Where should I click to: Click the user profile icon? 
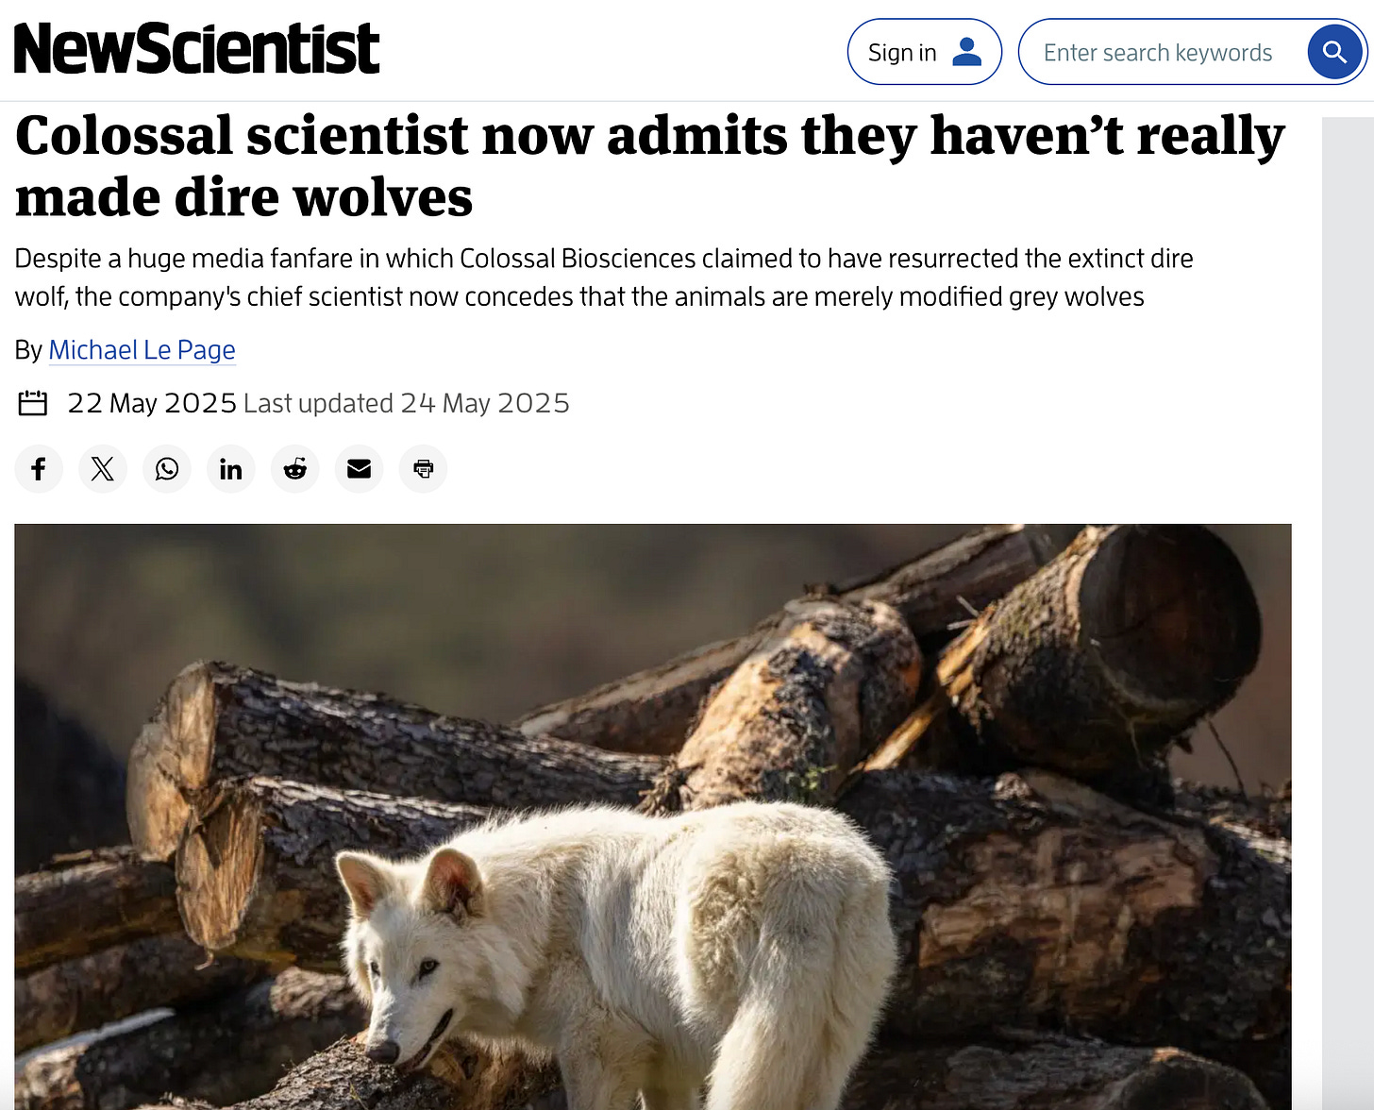[967, 52]
